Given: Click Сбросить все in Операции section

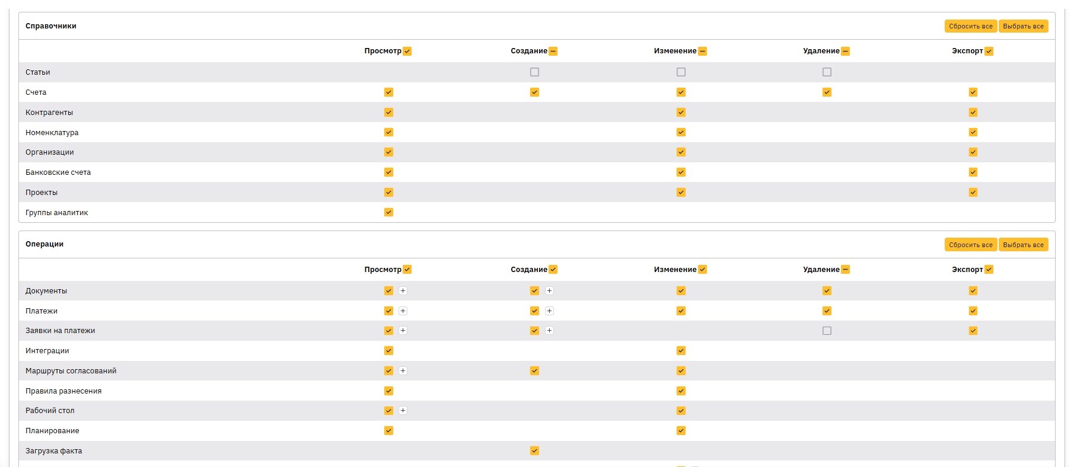Looking at the screenshot, I should click(970, 245).
